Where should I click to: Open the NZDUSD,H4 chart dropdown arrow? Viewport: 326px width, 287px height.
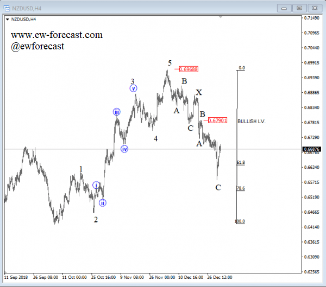pos(8,20)
